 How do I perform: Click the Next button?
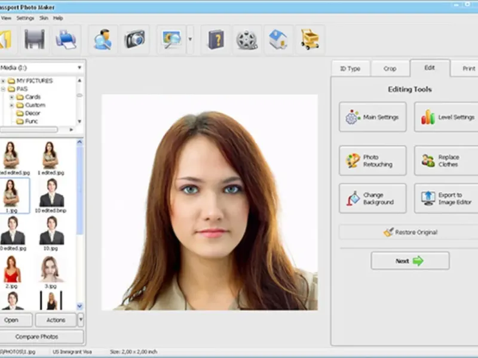(x=409, y=261)
